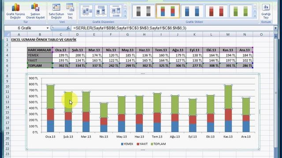The image size is (282, 158).
Task: Choose the multicolor chart style
Action: pyautogui.click(x=167, y=11)
